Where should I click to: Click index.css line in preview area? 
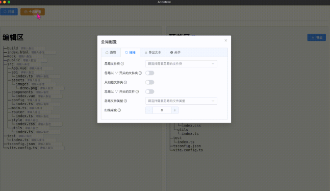pos(191,126)
